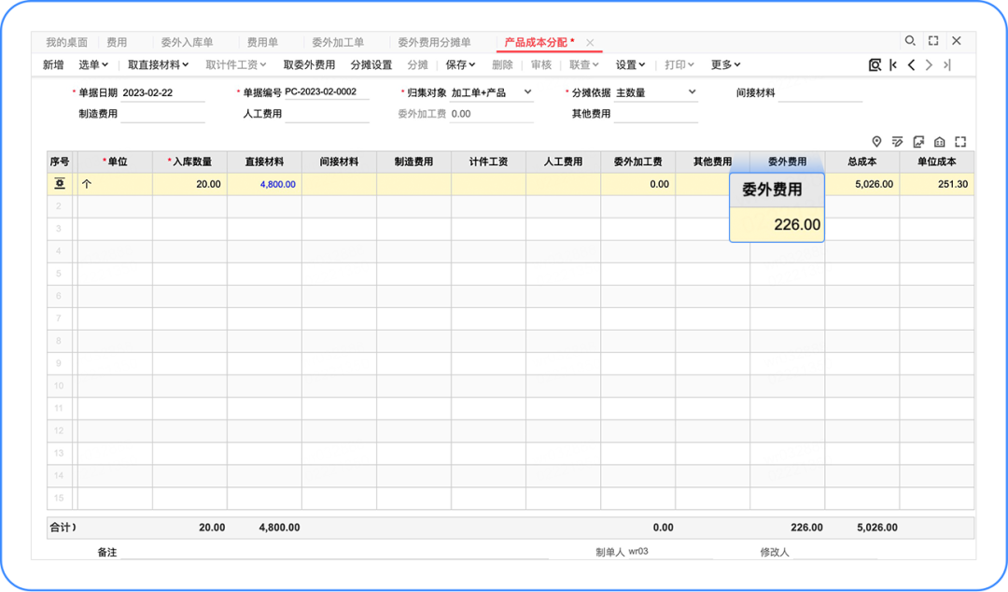
Task: Go to the previous record arrow icon
Action: click(x=911, y=65)
